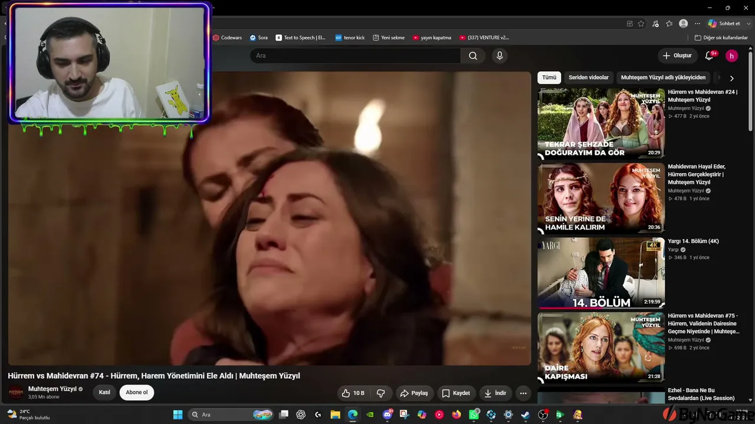Open more actions menu beside İndir
The image size is (755, 424).
(523, 393)
